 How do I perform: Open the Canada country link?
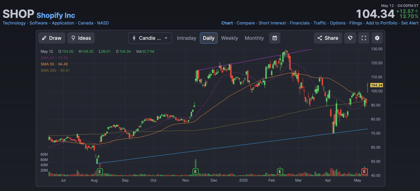86,23
